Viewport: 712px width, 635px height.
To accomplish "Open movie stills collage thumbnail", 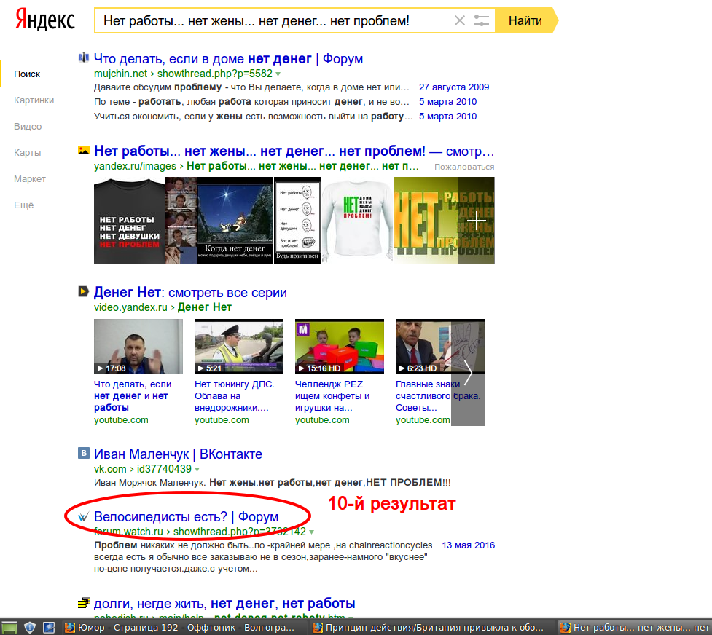I will [x=181, y=221].
